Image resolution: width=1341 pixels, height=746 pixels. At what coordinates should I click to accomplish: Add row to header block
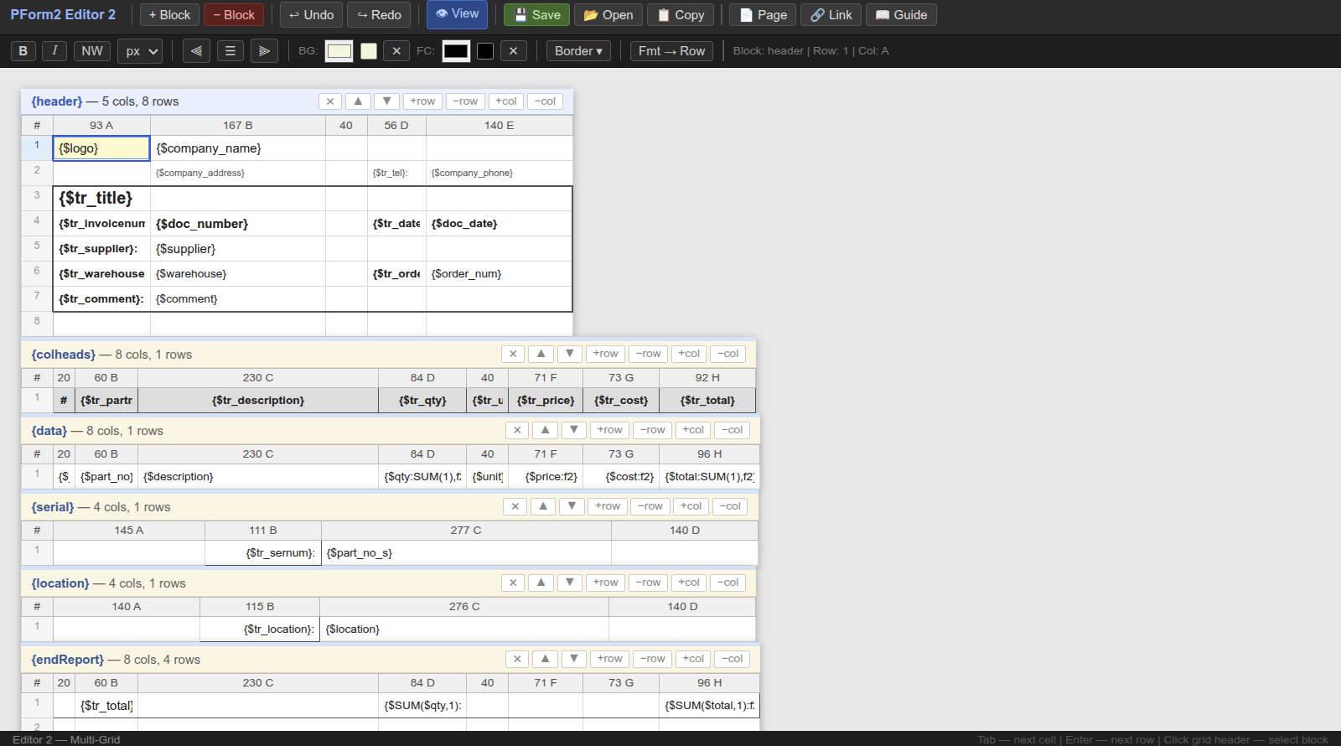422,101
